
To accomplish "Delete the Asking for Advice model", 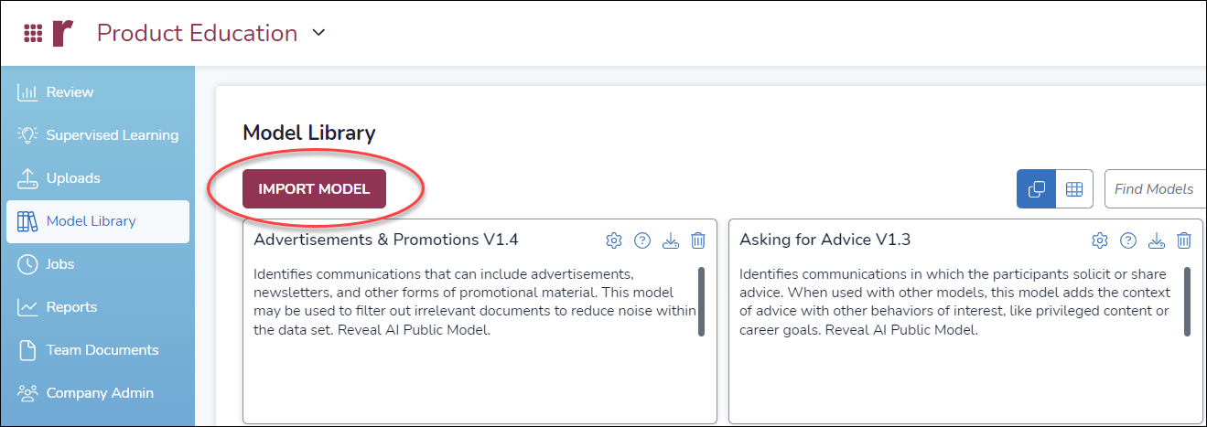I will (x=1184, y=240).
